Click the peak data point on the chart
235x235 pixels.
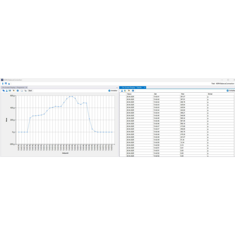[71, 96]
